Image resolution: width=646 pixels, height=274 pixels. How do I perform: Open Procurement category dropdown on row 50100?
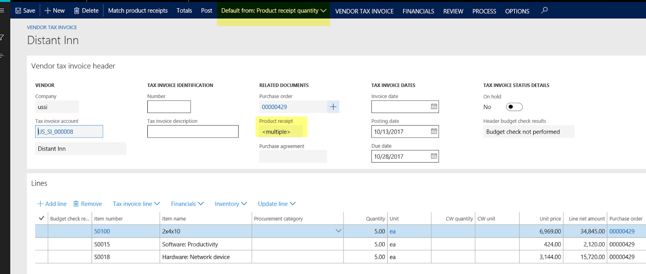(x=338, y=231)
